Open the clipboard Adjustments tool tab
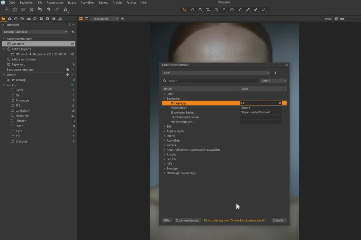The height and width of the screenshot is (240, 361). (x=41, y=19)
